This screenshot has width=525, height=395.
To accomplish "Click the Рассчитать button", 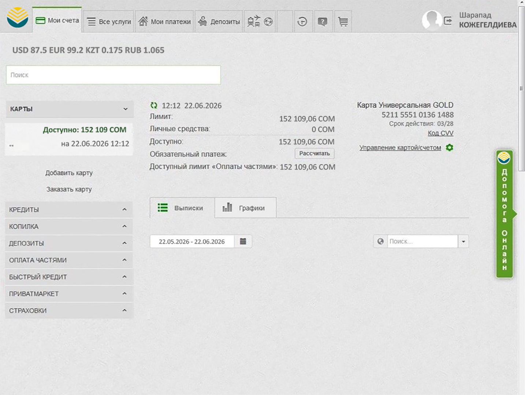I will coord(314,153).
